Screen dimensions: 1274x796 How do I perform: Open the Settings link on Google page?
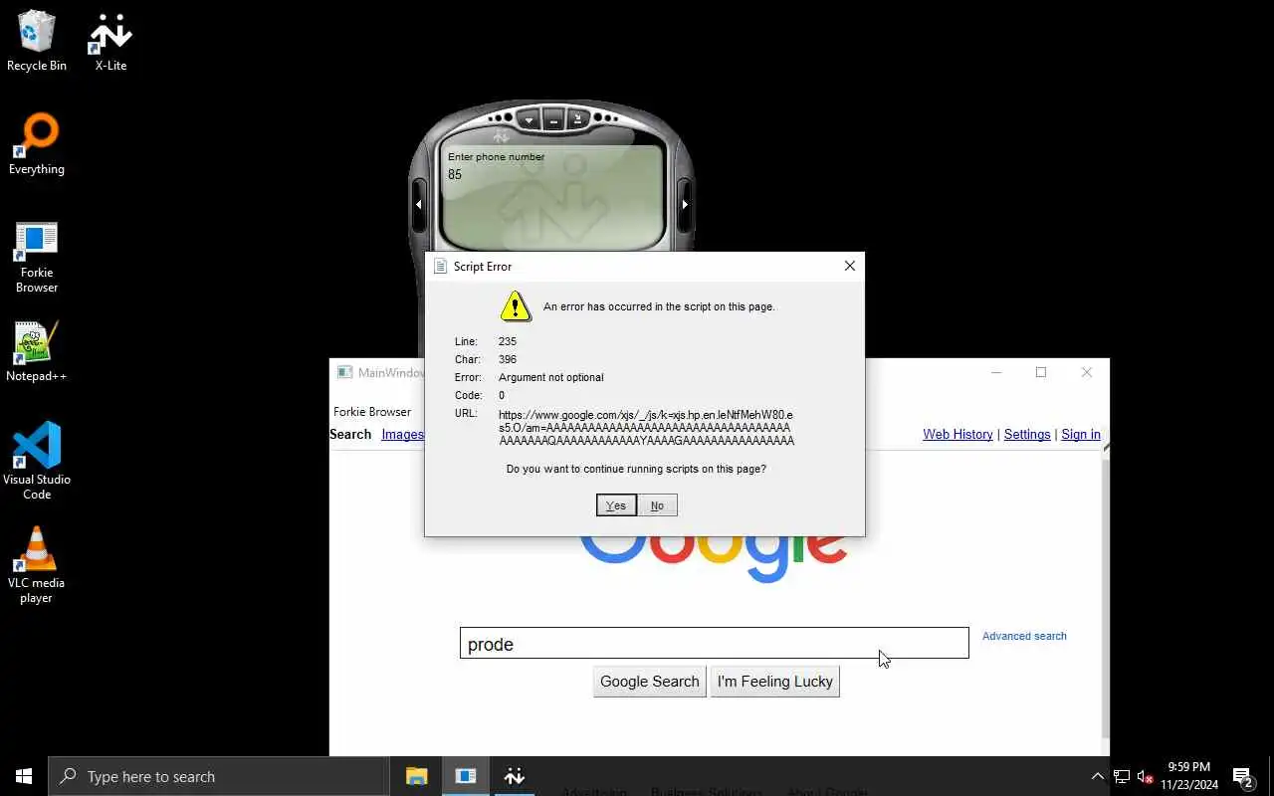pos(1027,434)
